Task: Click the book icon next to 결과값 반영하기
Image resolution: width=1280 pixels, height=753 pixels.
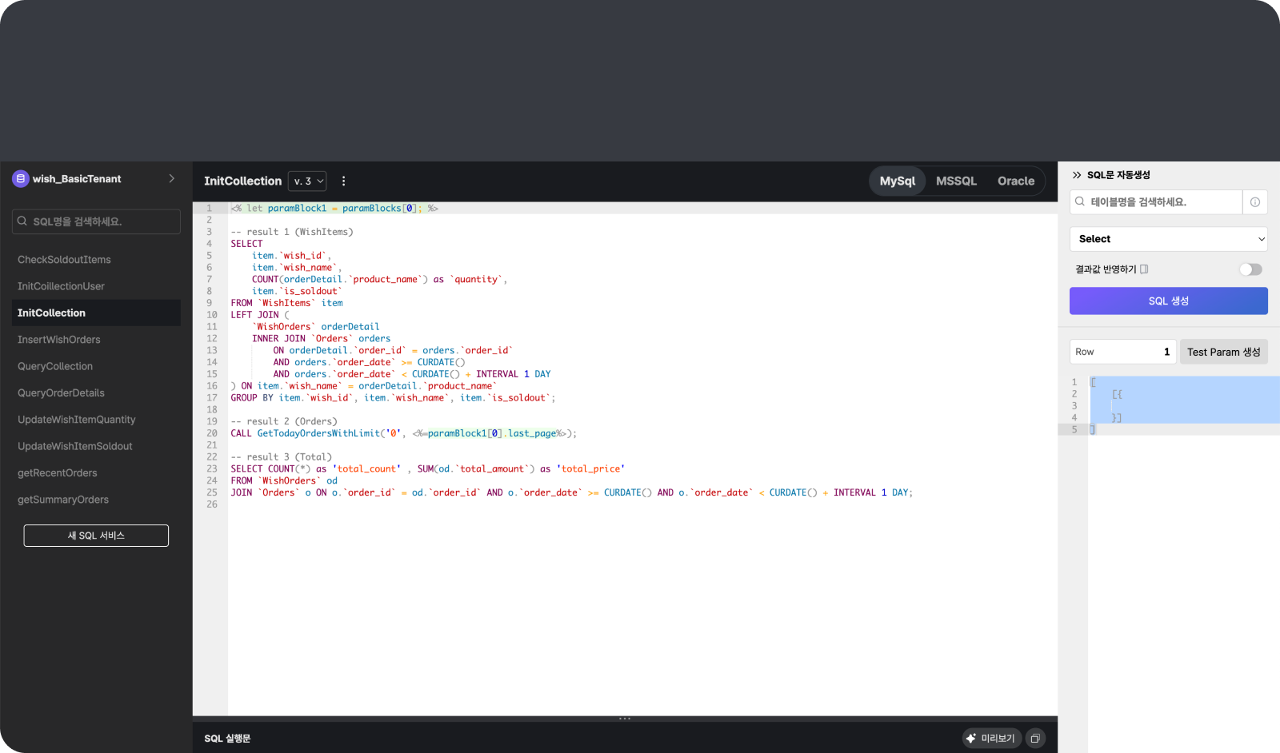Action: 1144,269
